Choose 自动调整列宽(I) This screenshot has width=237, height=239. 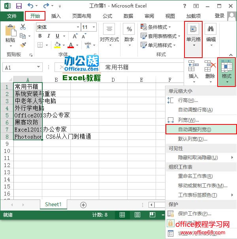pyautogui.click(x=201, y=130)
